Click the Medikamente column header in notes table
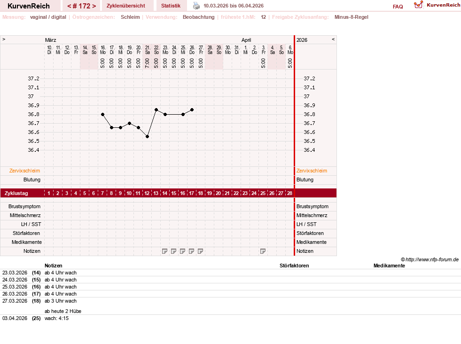 pos(389,266)
